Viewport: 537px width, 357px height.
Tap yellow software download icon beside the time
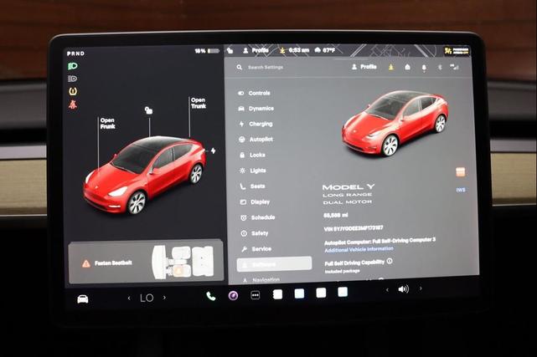tap(282, 50)
